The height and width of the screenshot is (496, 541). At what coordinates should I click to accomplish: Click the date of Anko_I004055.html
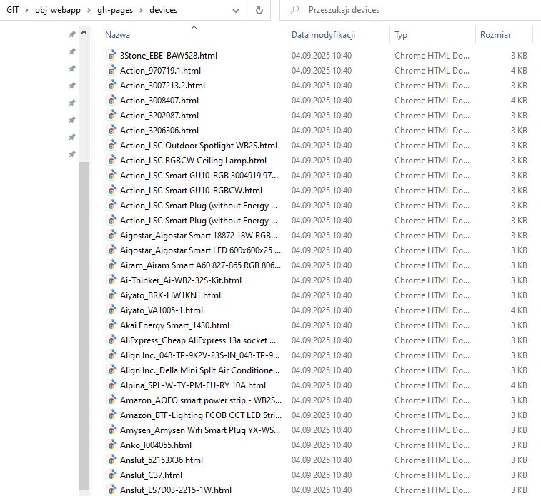click(322, 445)
